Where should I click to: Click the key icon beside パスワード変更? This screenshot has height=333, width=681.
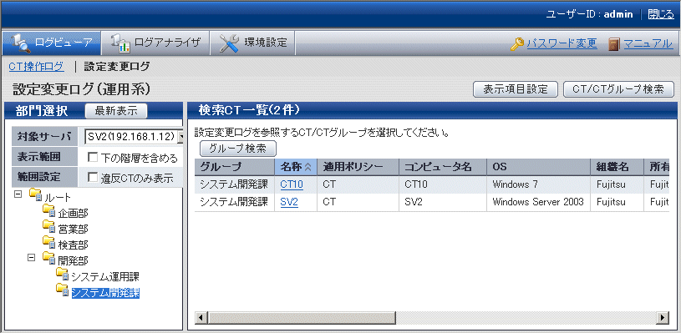[x=517, y=43]
